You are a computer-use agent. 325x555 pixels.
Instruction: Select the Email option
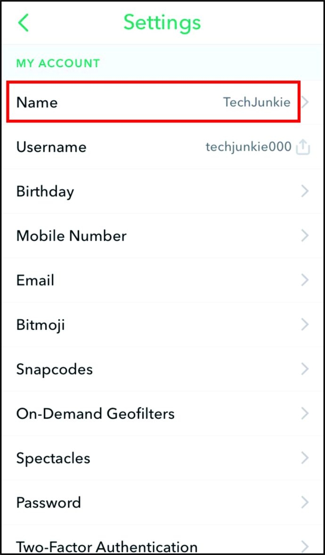point(35,280)
